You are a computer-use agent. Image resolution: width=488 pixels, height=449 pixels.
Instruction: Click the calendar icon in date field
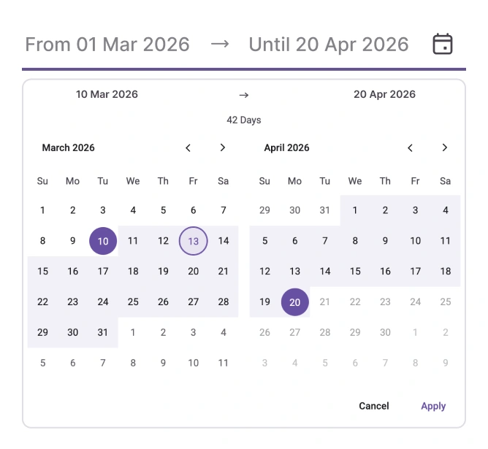(x=443, y=44)
